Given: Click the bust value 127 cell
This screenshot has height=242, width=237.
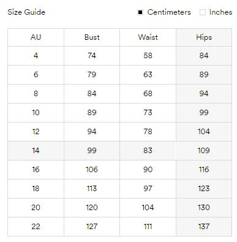Looking at the screenshot, I should [x=92, y=227].
